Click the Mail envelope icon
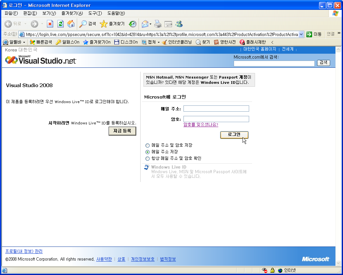 pos(145,24)
